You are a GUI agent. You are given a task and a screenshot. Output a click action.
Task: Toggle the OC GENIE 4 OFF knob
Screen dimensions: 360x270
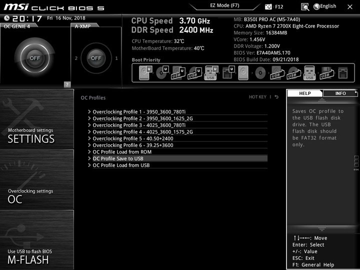click(34, 58)
